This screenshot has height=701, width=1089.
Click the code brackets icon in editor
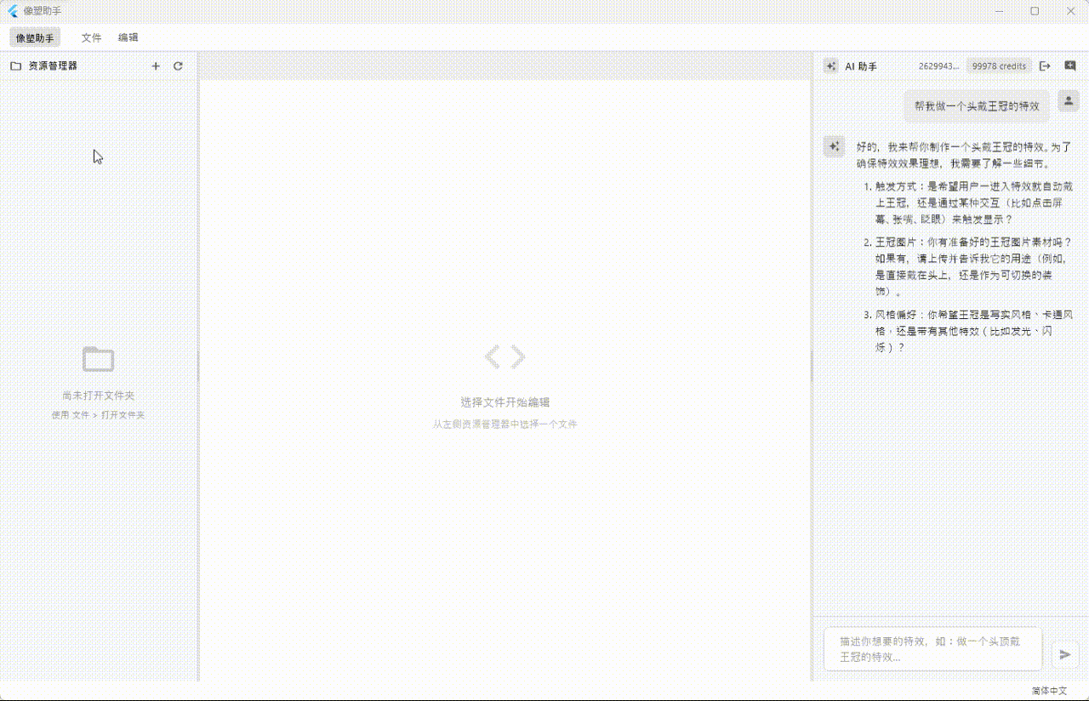click(x=505, y=356)
